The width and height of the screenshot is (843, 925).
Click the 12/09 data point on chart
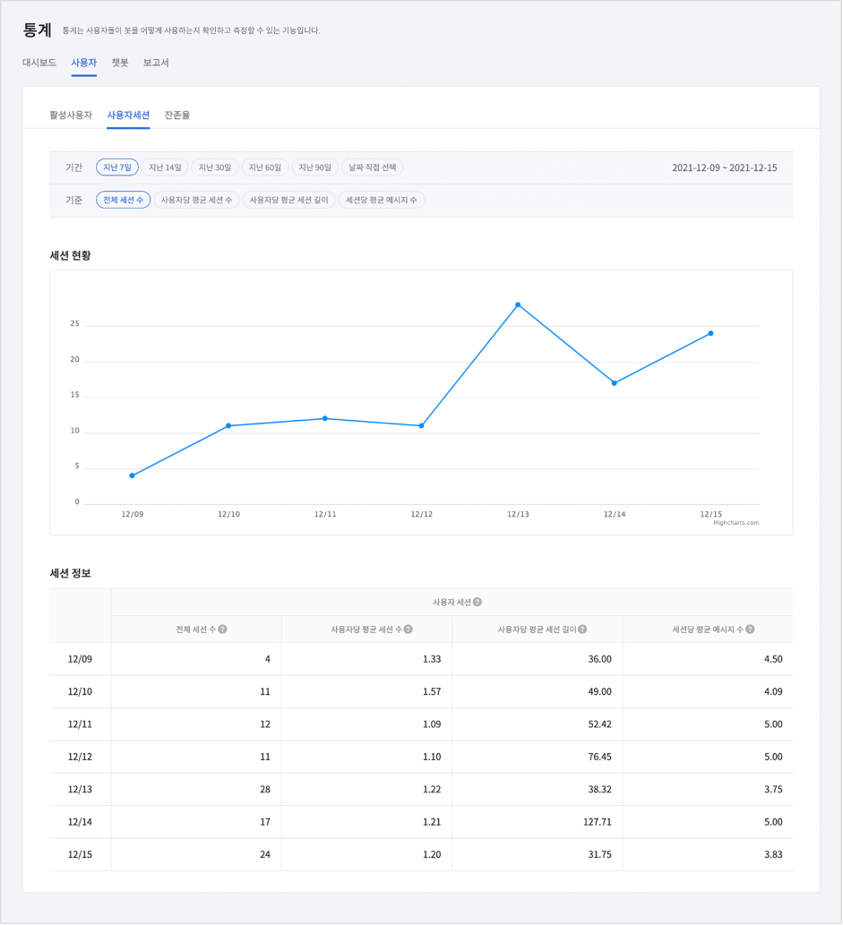(132, 475)
